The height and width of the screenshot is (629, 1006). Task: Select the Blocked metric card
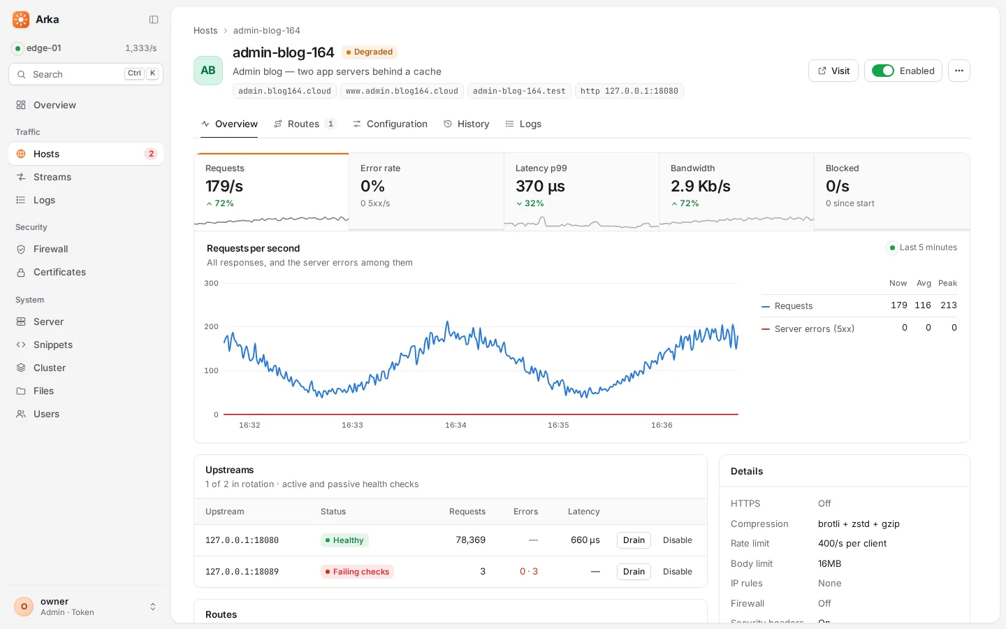point(892,191)
